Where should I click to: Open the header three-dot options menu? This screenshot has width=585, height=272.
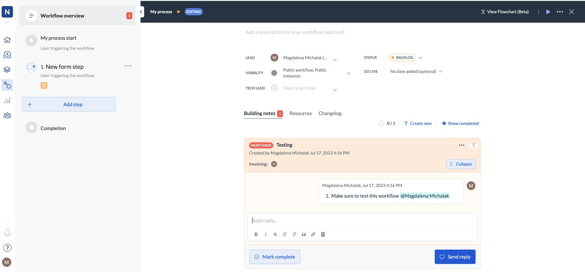tap(560, 12)
